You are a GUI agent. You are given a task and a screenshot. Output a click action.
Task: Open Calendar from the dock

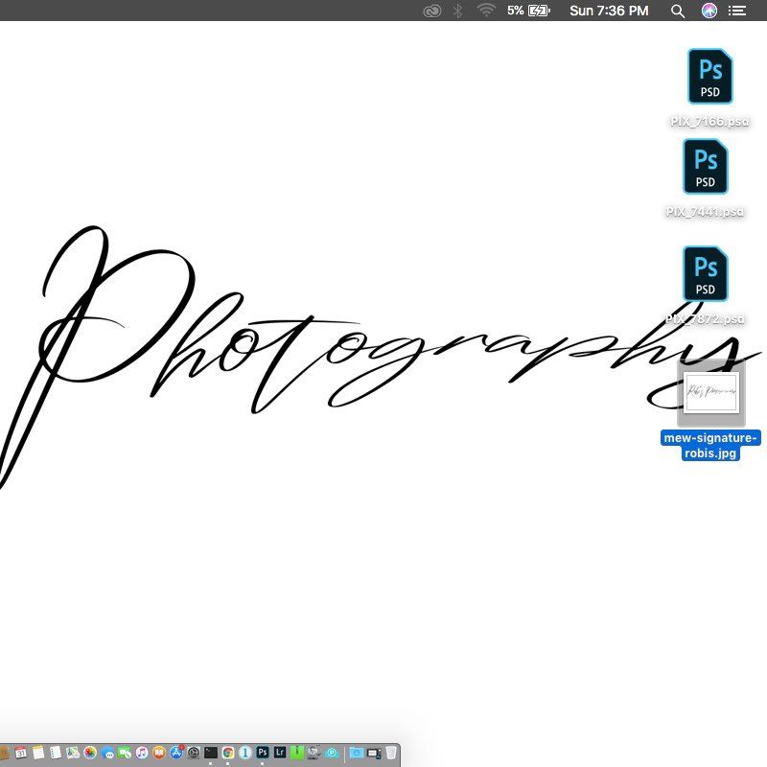20,754
